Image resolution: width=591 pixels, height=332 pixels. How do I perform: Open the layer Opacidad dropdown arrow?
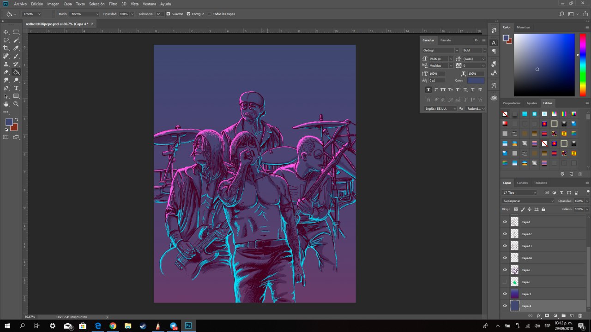[x=587, y=201]
